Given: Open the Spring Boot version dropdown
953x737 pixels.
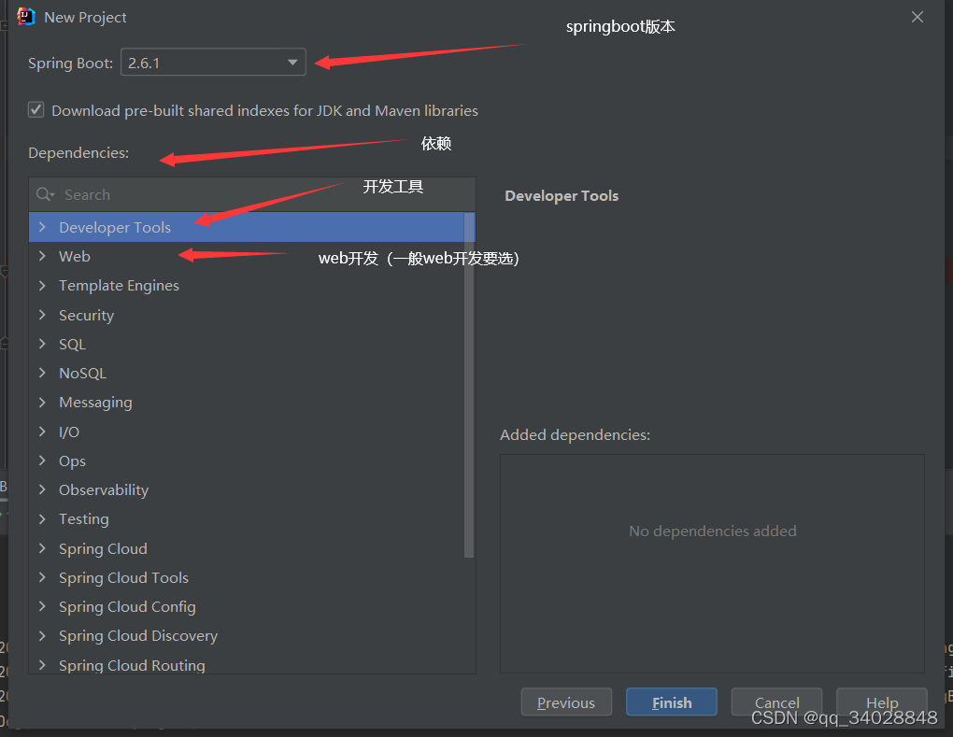Looking at the screenshot, I should [x=293, y=62].
